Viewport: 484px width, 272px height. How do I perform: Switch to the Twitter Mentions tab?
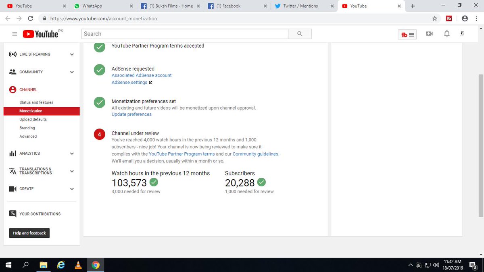coord(304,6)
